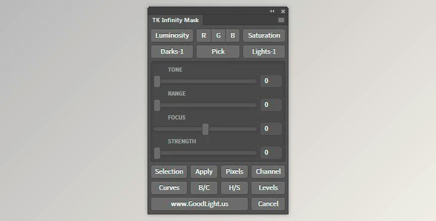Click the Pick button
This screenshot has height=221, width=436.
coord(218,52)
